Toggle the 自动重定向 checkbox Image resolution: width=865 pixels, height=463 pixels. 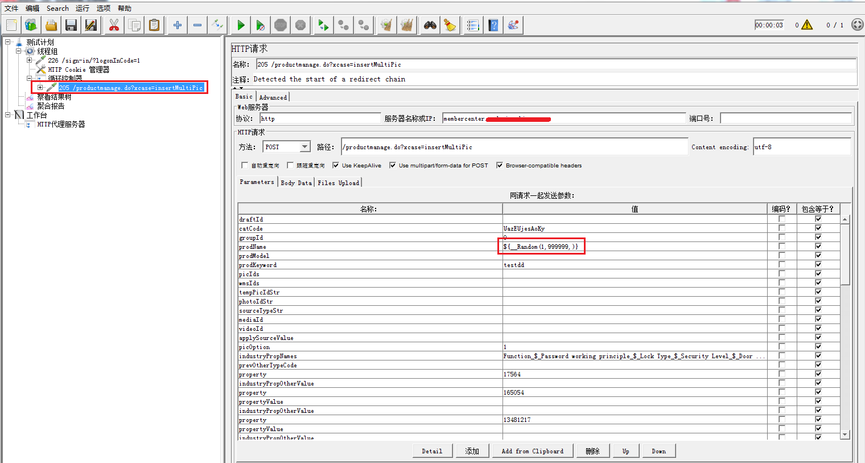(245, 166)
